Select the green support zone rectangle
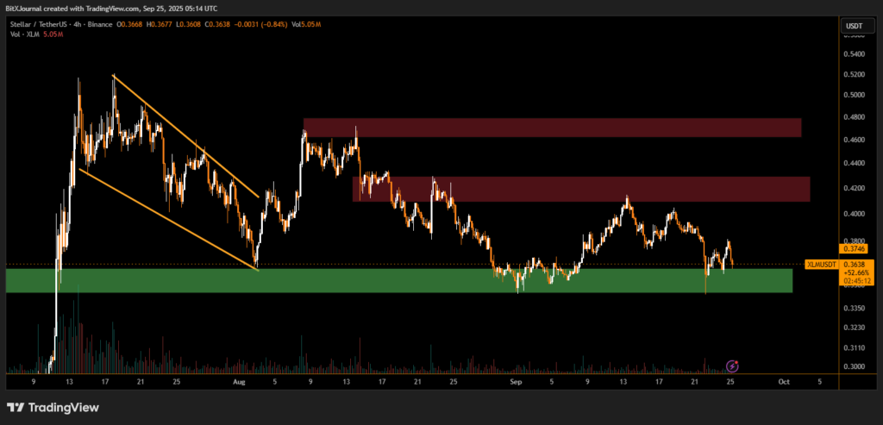Screen dimensions: 883x425 pyautogui.click(x=398, y=280)
